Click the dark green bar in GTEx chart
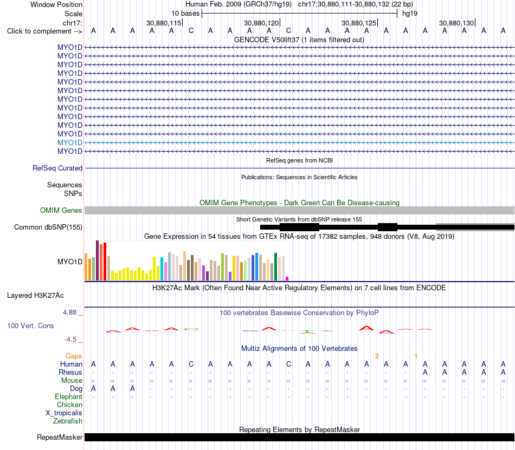This screenshot has height=450, width=515. coord(275,266)
